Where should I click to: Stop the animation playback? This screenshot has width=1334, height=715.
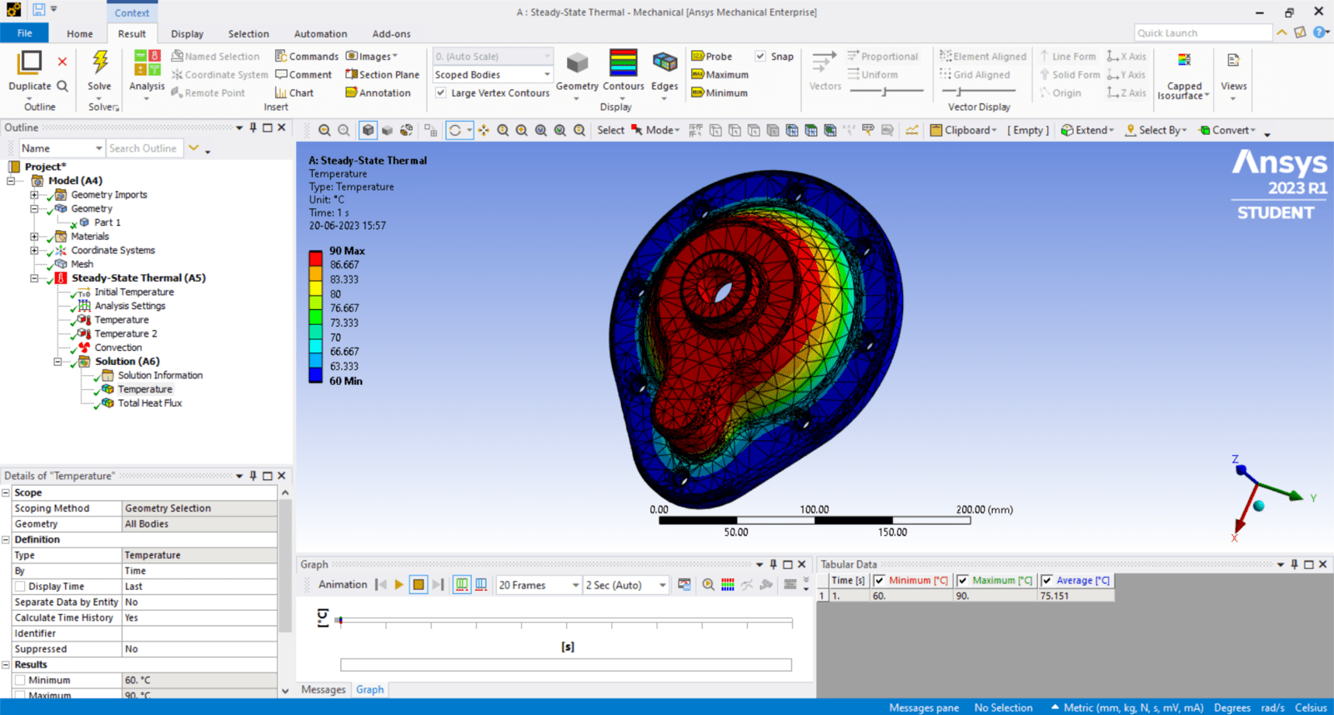click(x=419, y=584)
